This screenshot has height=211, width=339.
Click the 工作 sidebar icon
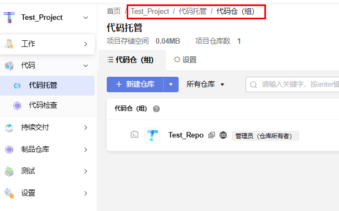coord(9,44)
